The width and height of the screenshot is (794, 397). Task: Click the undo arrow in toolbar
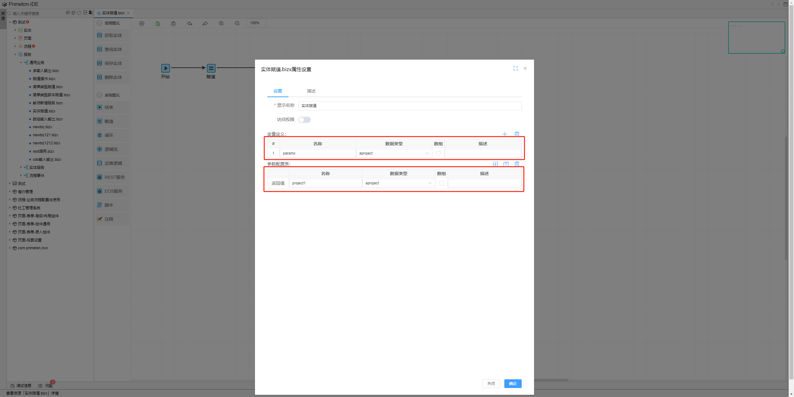coord(190,23)
